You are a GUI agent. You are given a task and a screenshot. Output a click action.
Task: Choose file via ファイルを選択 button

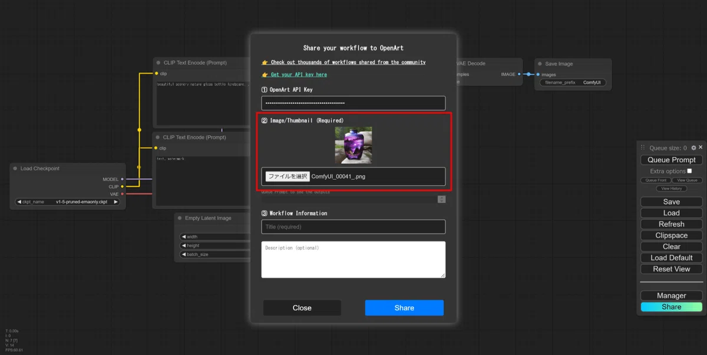(287, 176)
